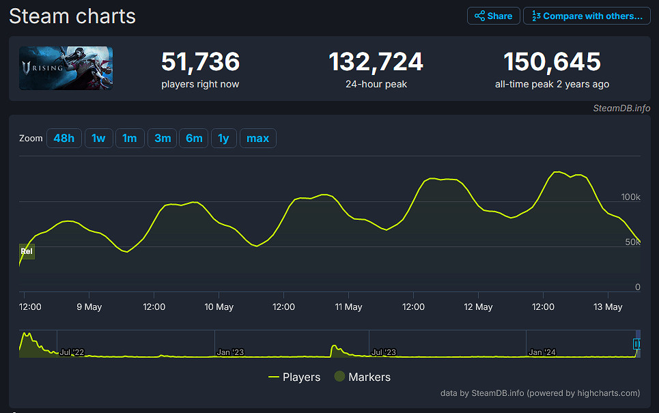The width and height of the screenshot is (659, 413).
Task: Click the V Rising game thumbnail
Action: tap(66, 68)
